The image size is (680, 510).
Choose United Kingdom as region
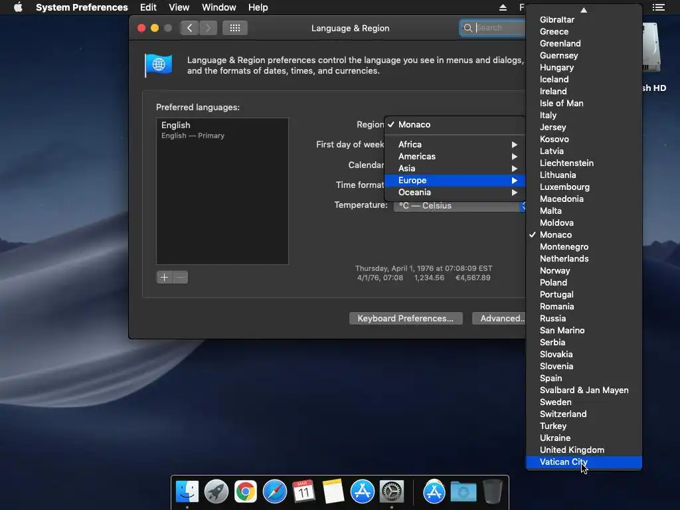[x=584, y=450]
